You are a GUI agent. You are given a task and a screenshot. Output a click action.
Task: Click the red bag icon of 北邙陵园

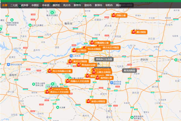click(x=74, y=50)
